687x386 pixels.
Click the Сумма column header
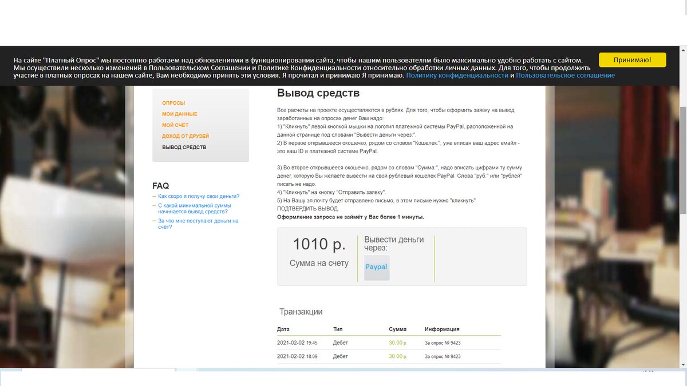(x=398, y=329)
